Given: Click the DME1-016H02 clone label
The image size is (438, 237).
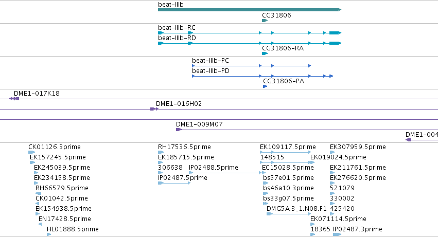Looking at the screenshot, I should pos(179,104).
